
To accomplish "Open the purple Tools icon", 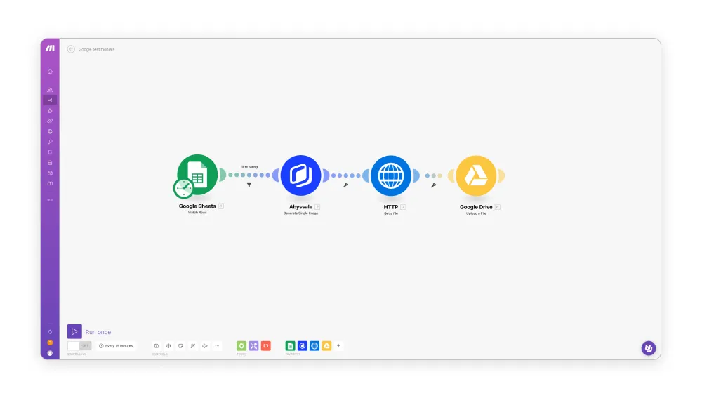I will click(x=253, y=345).
